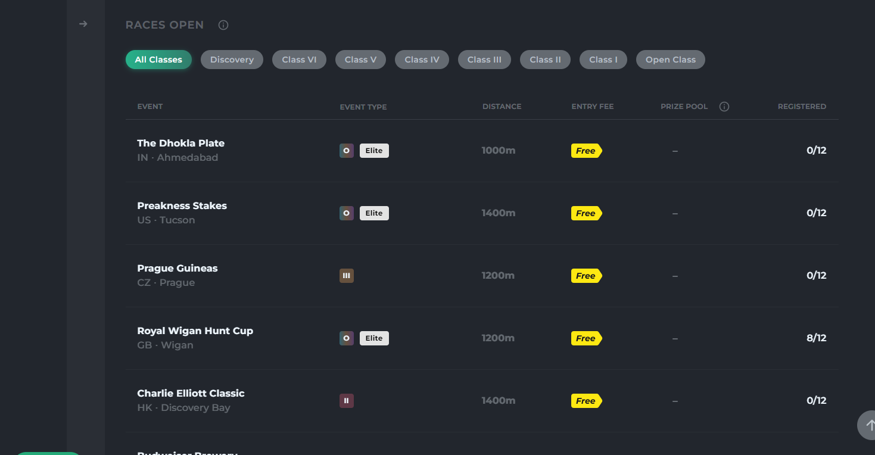Click the Prize Pool column header
The height and width of the screenshot is (455, 875).
684,107
